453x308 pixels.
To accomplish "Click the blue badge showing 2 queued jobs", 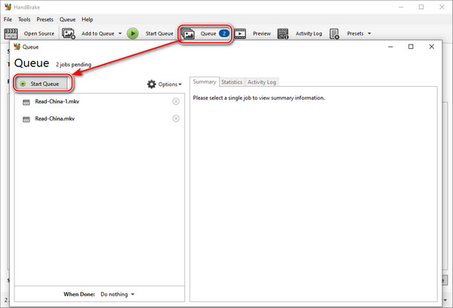I will coord(224,33).
